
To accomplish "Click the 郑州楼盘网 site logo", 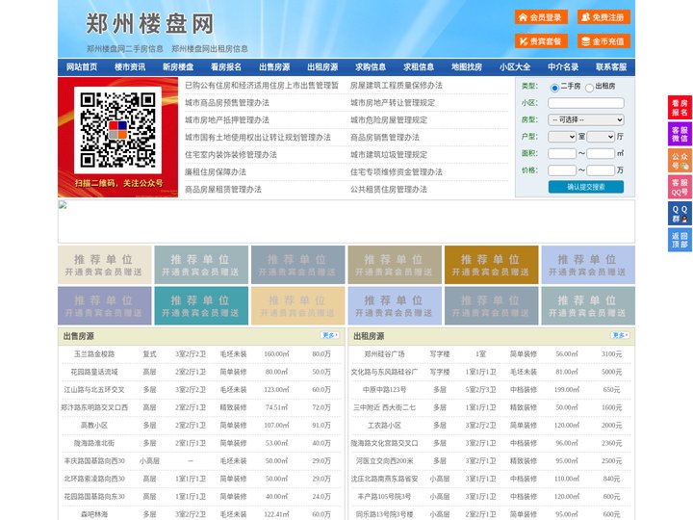I will click(150, 23).
